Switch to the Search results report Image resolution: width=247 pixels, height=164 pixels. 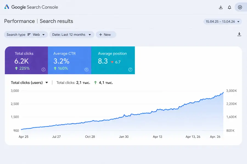56,21
